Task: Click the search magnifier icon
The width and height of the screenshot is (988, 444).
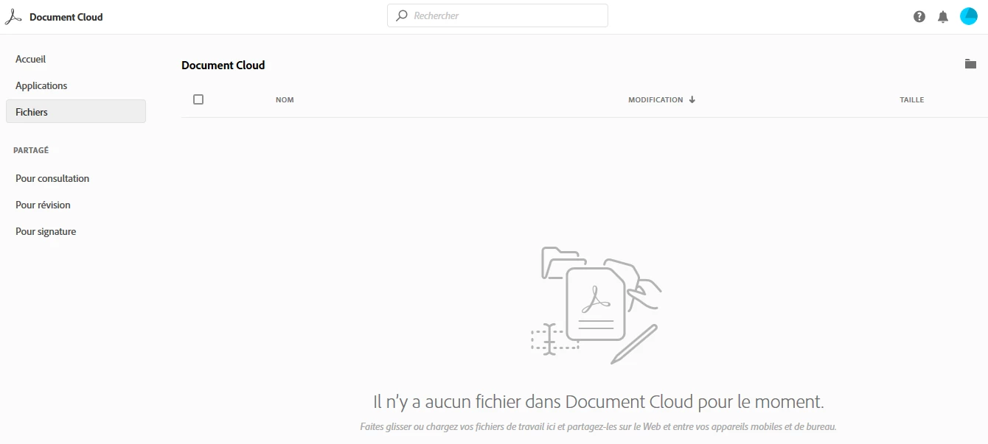Action: pyautogui.click(x=402, y=15)
